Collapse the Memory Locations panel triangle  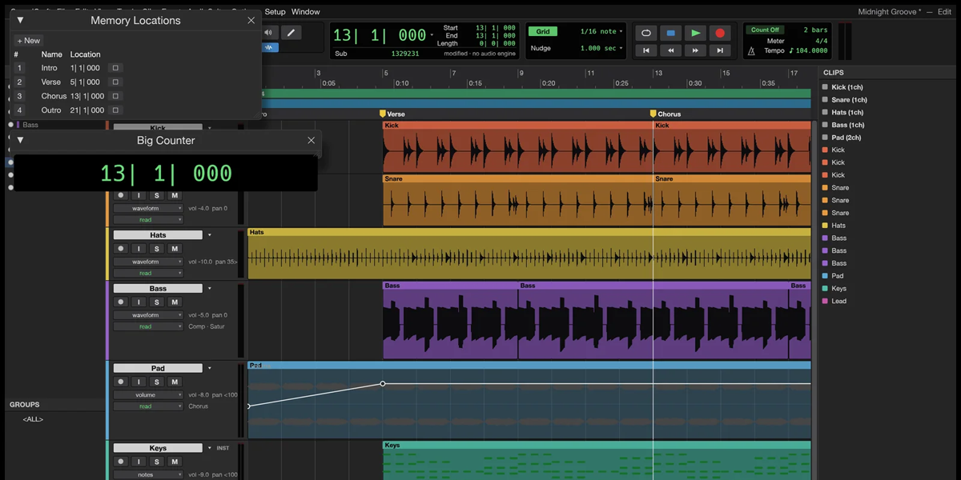(x=20, y=20)
